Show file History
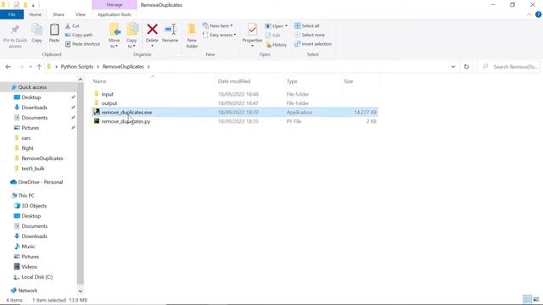The image size is (543, 305). [x=277, y=45]
